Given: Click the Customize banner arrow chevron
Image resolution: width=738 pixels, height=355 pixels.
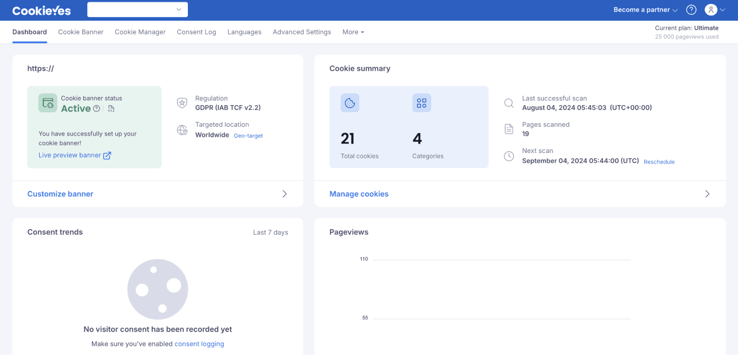Looking at the screenshot, I should pyautogui.click(x=284, y=194).
